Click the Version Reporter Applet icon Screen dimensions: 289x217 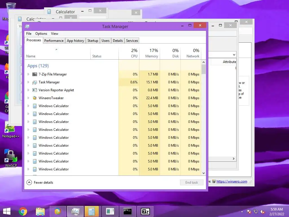(35, 90)
